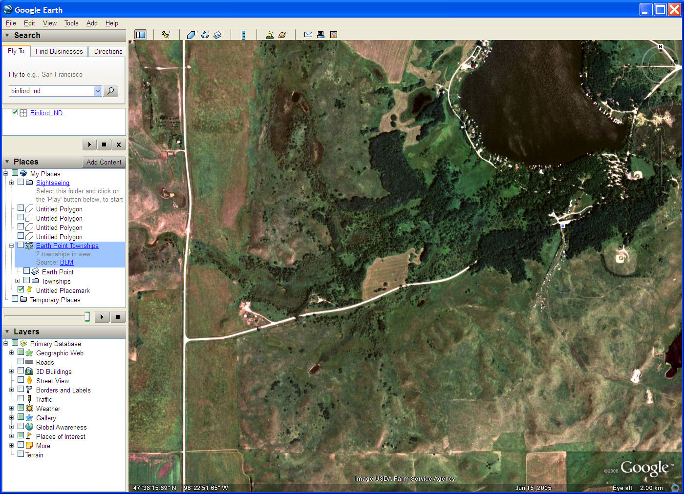Toggle the sidebar panel toolbar button
This screenshot has height=494, width=684.
(141, 35)
